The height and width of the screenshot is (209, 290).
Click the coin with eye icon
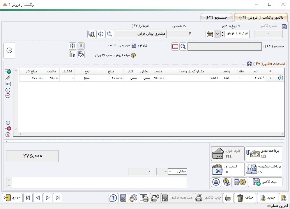[227, 182]
